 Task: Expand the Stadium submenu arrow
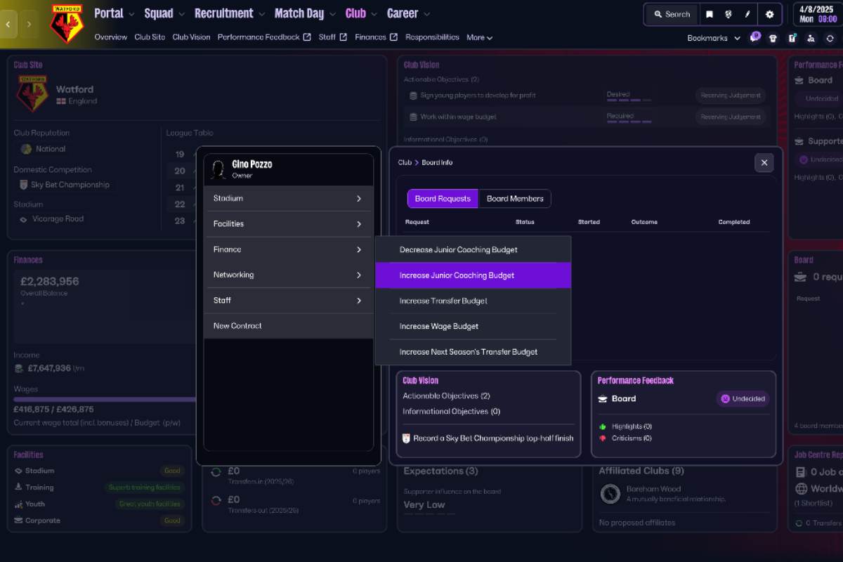(358, 199)
